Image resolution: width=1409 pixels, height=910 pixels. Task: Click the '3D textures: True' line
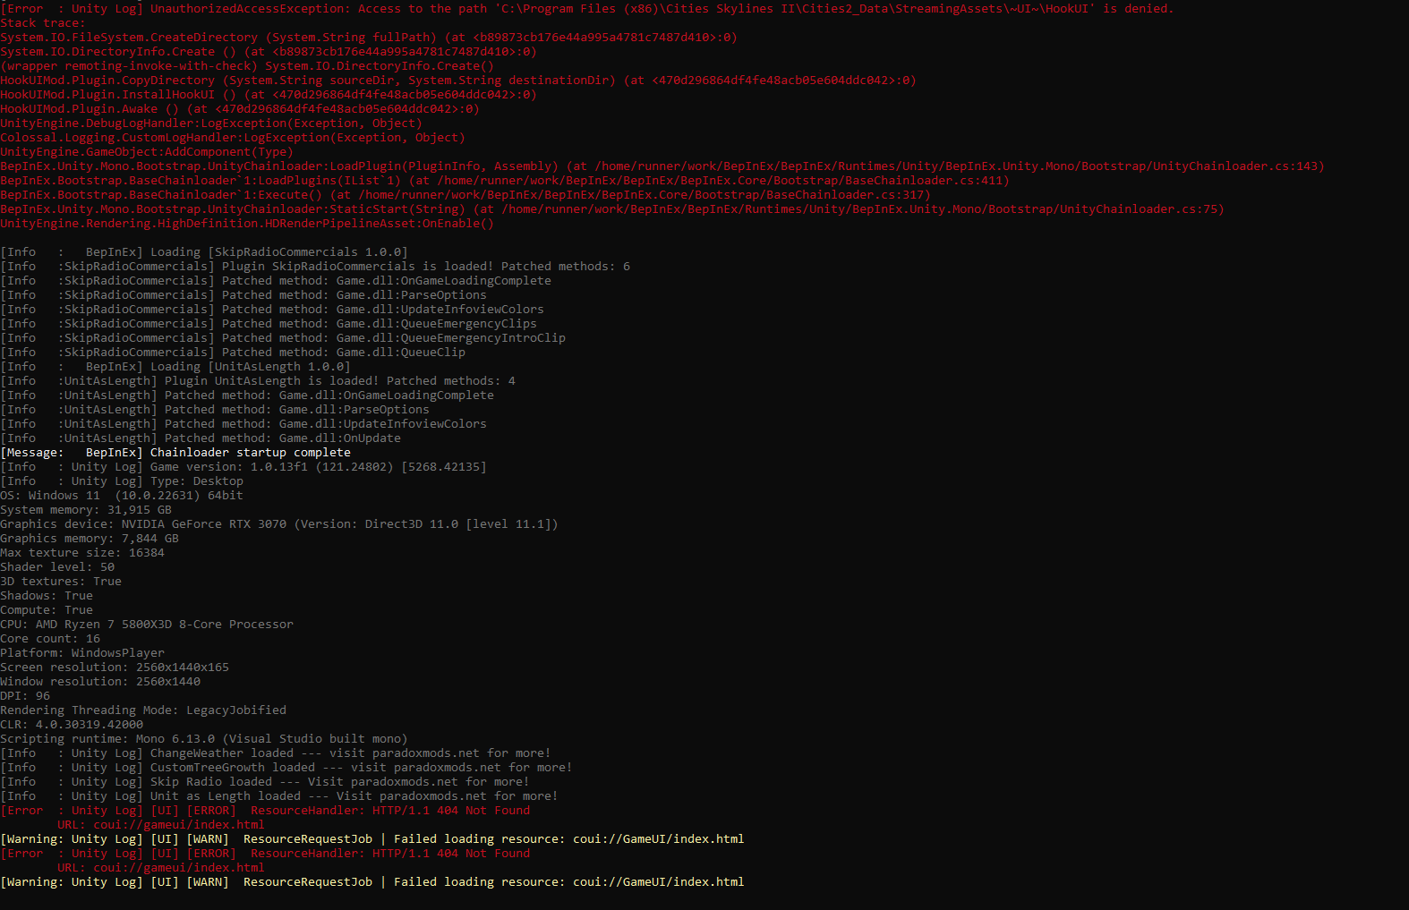coord(61,582)
